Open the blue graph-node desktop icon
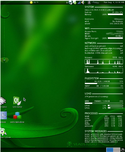Image resolution: width=125 pixels, height=152 pixels. click(4, 115)
